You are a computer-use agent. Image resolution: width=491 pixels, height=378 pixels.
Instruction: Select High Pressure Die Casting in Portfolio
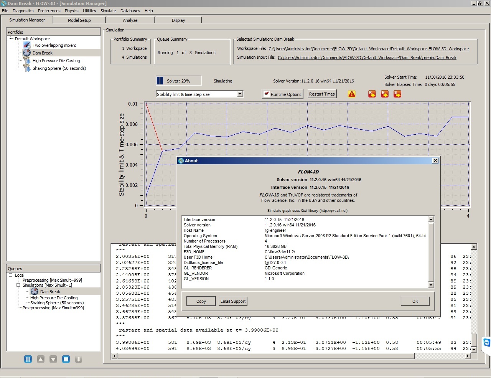pyautogui.click(x=56, y=61)
